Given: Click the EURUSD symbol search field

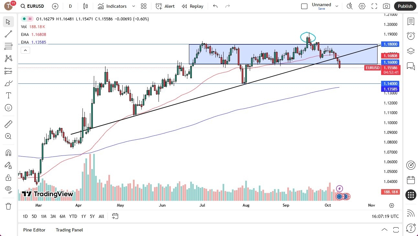Looking at the screenshot, I should pos(32,6).
